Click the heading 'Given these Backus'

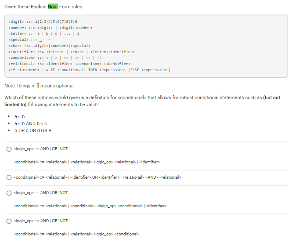(x=25, y=7)
